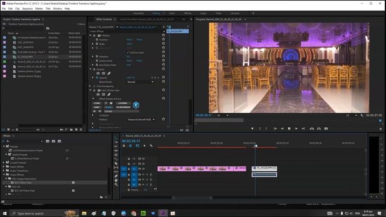Select the Pen tool in the tools panel
The width and height of the screenshot is (386, 217).
coord(116,176)
